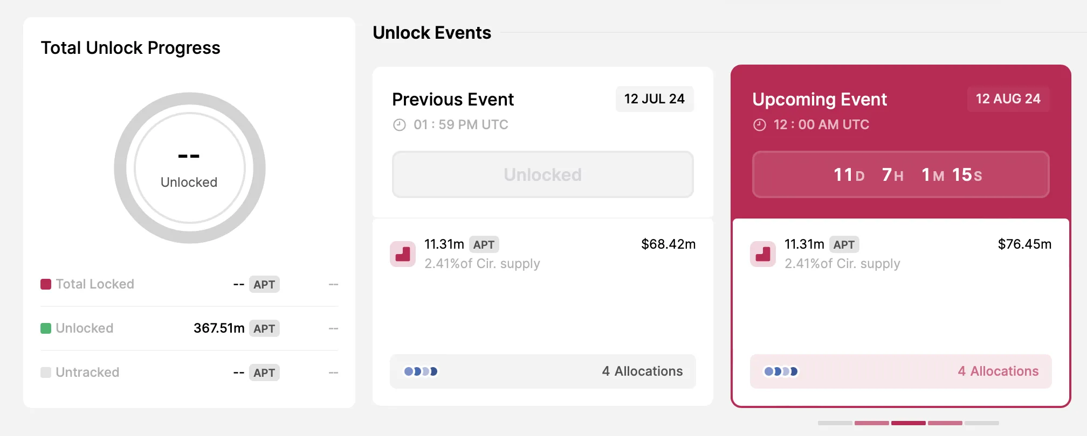
Task: Click APT tag in the Unlocked row
Action: click(x=264, y=328)
